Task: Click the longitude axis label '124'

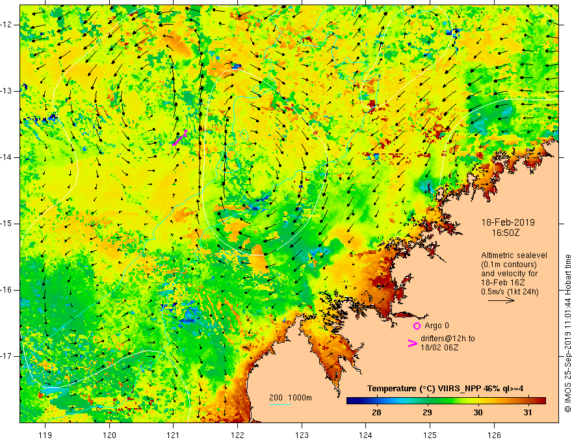Action: point(366,435)
